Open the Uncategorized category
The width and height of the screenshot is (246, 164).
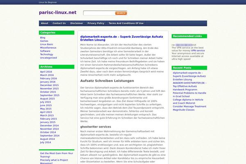tap(48, 58)
